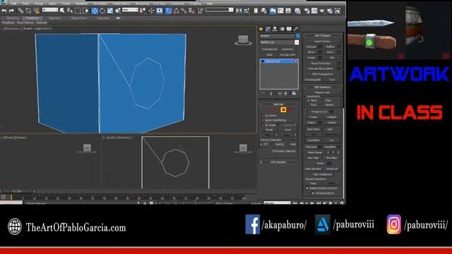Toggle Preserve UVs checkbox
This screenshot has width=452, height=254.
(308, 111)
